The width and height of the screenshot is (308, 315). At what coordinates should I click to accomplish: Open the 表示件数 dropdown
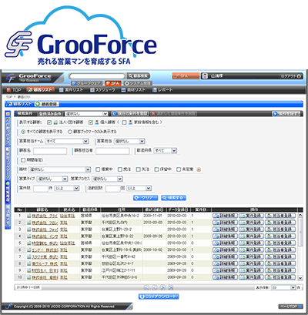click(x=283, y=287)
